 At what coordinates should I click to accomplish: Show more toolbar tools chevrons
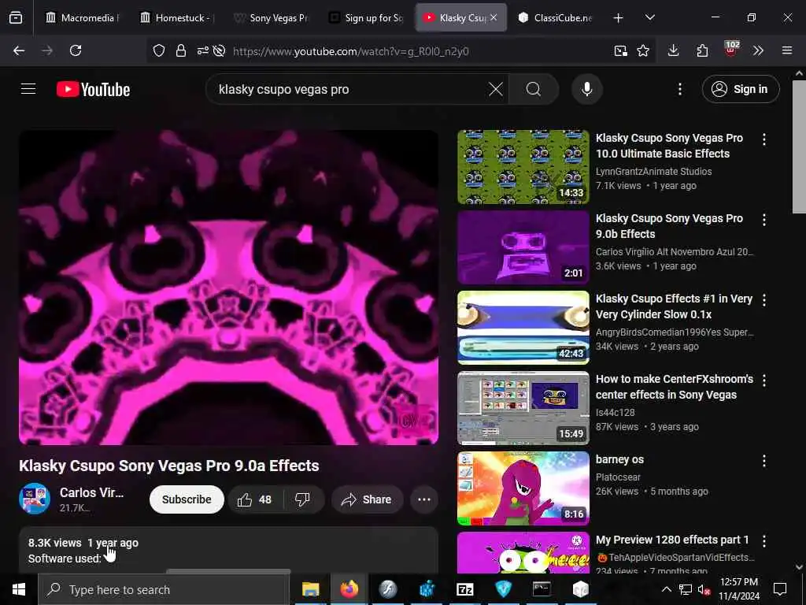758,50
